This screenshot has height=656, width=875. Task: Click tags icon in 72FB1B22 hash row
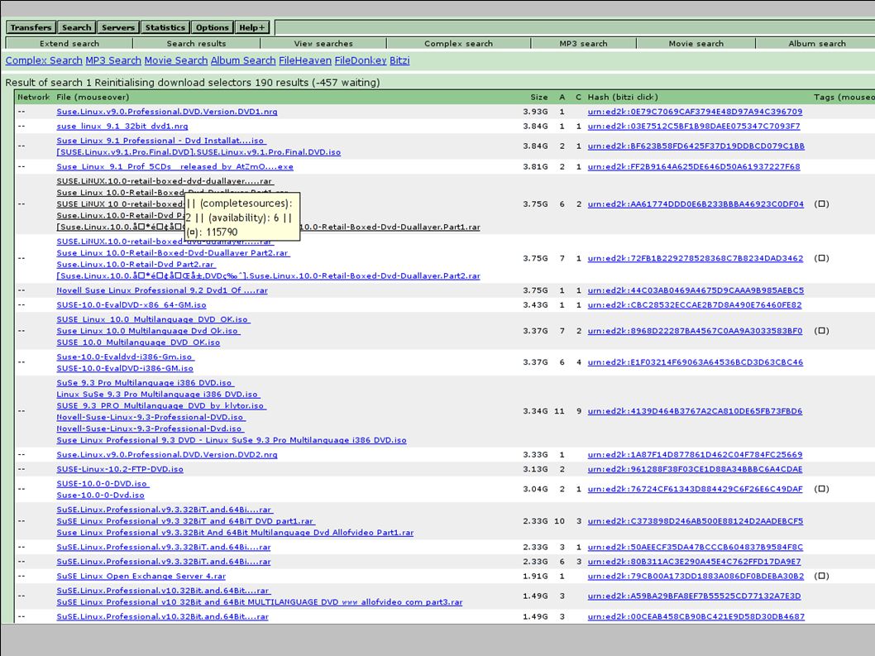[821, 258]
